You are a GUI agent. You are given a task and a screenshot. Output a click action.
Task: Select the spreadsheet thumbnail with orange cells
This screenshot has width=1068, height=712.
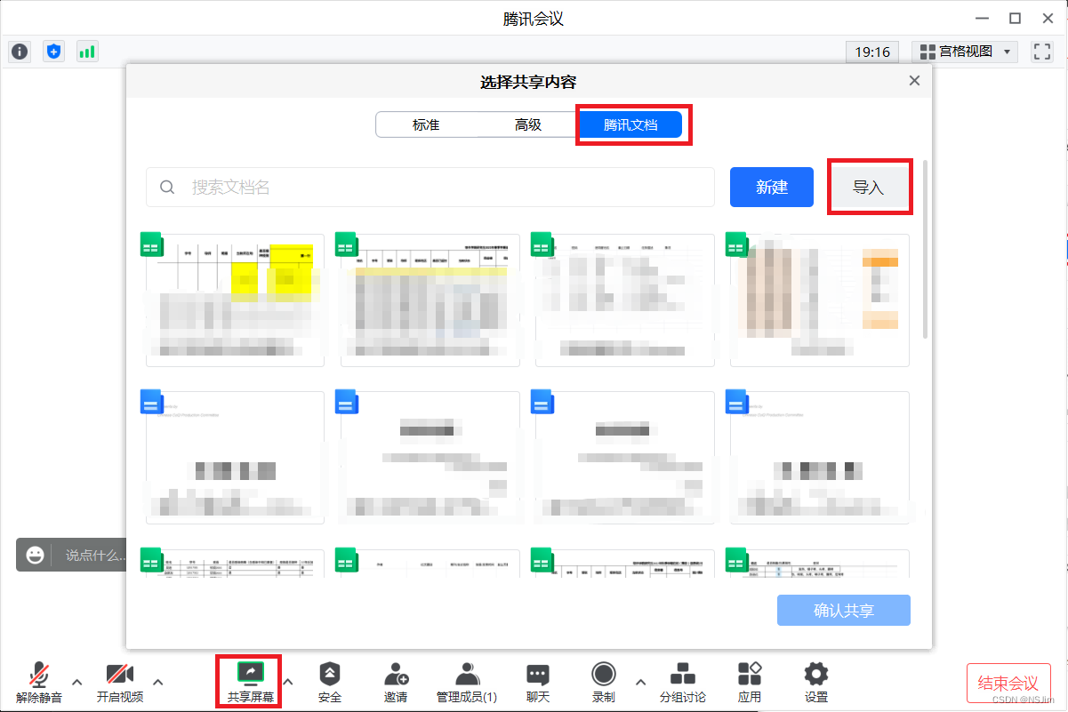(819, 300)
